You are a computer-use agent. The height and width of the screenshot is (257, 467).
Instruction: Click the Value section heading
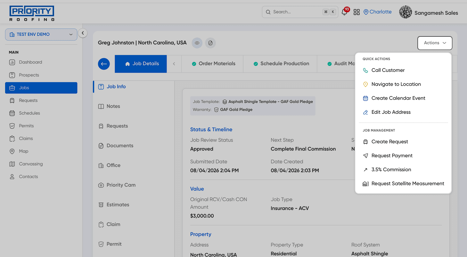[197, 189]
